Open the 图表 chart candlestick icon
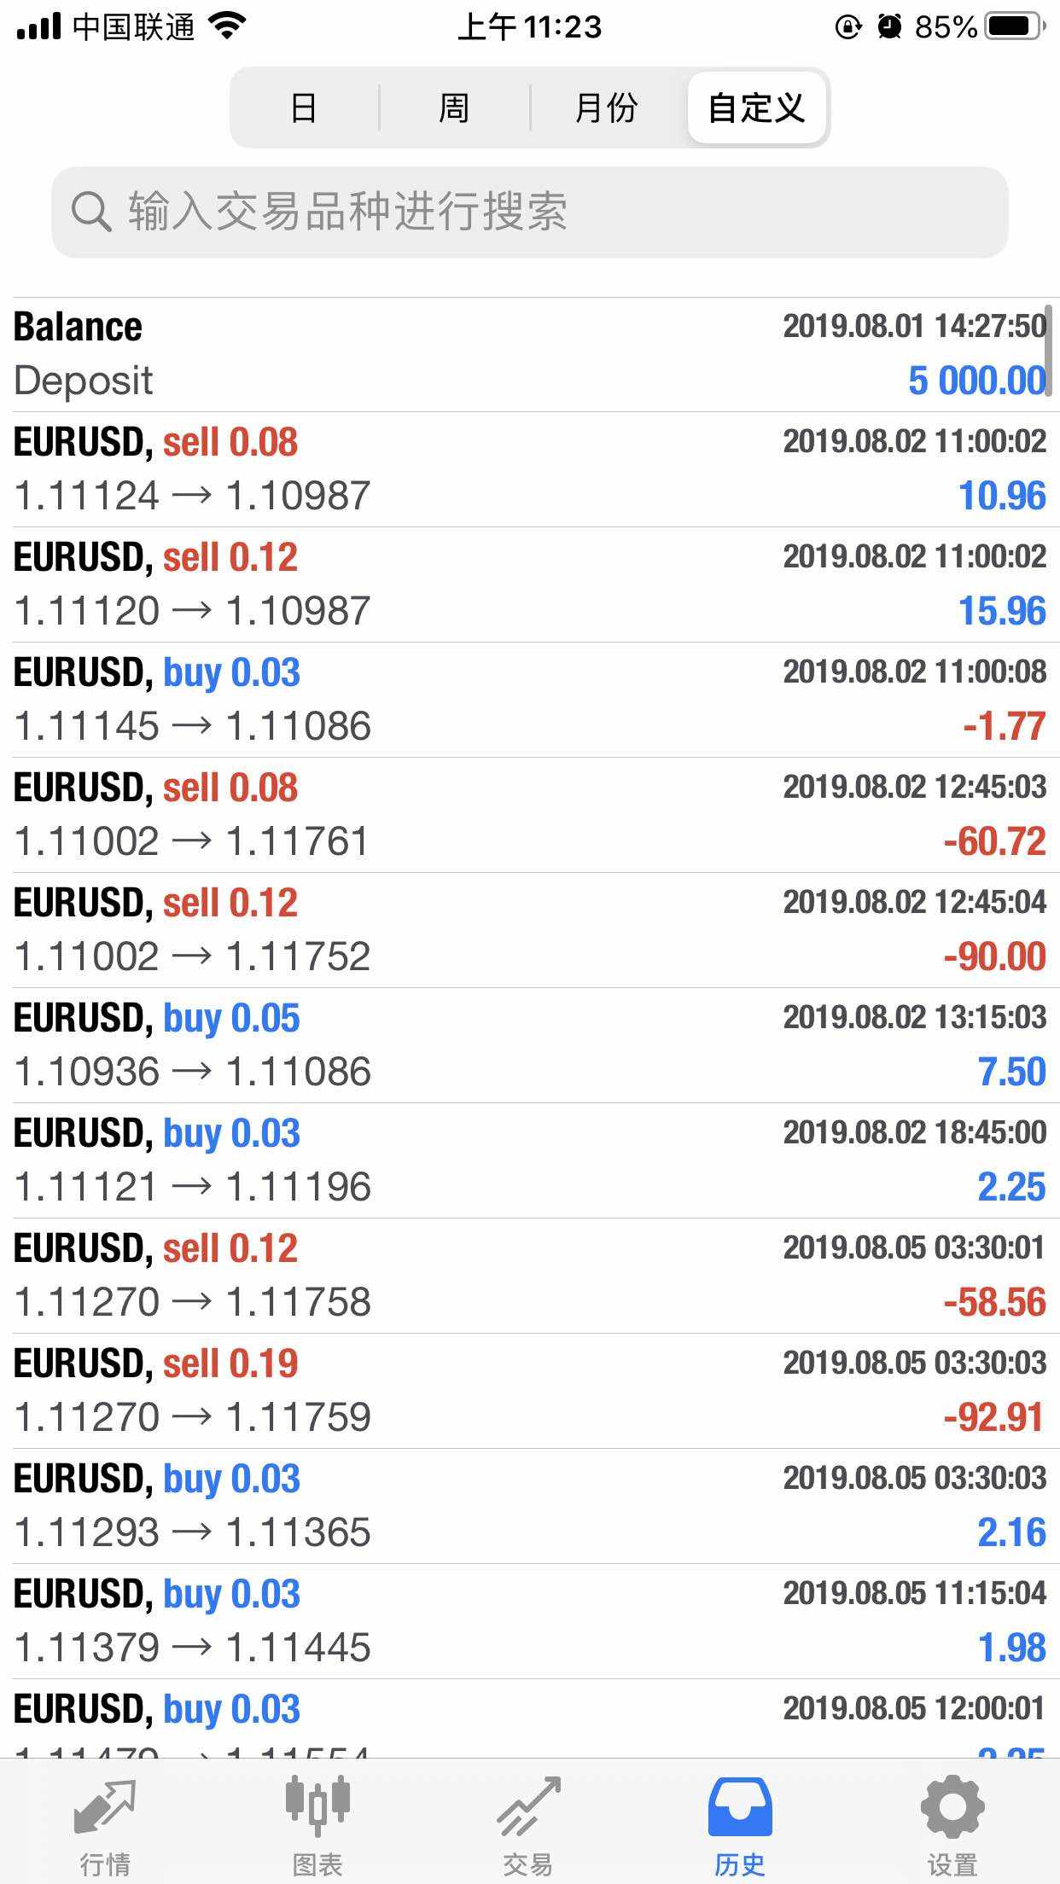Viewport: 1060px width, 1884px height. tap(317, 1805)
